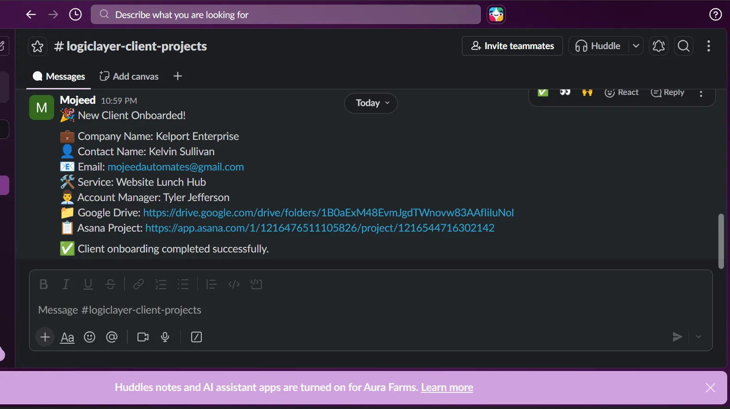Screen dimensions: 730x409
Task: Click the Mojeed sender name
Action: [x=78, y=100]
